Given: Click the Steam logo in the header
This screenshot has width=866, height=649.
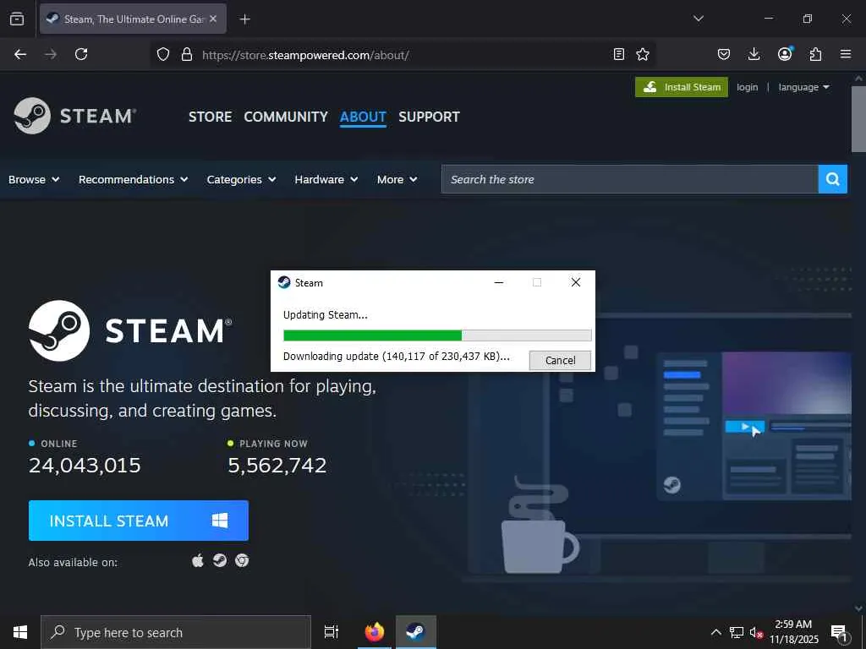Looking at the screenshot, I should coord(75,116).
